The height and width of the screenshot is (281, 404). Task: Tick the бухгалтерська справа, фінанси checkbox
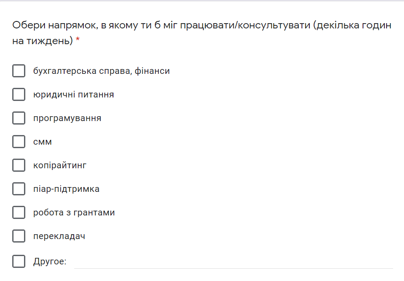pyautogui.click(x=19, y=71)
